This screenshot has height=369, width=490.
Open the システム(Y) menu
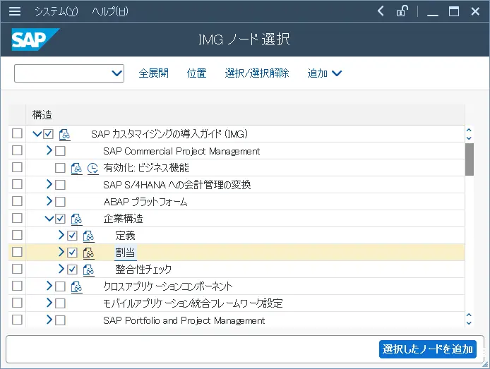pyautogui.click(x=56, y=11)
